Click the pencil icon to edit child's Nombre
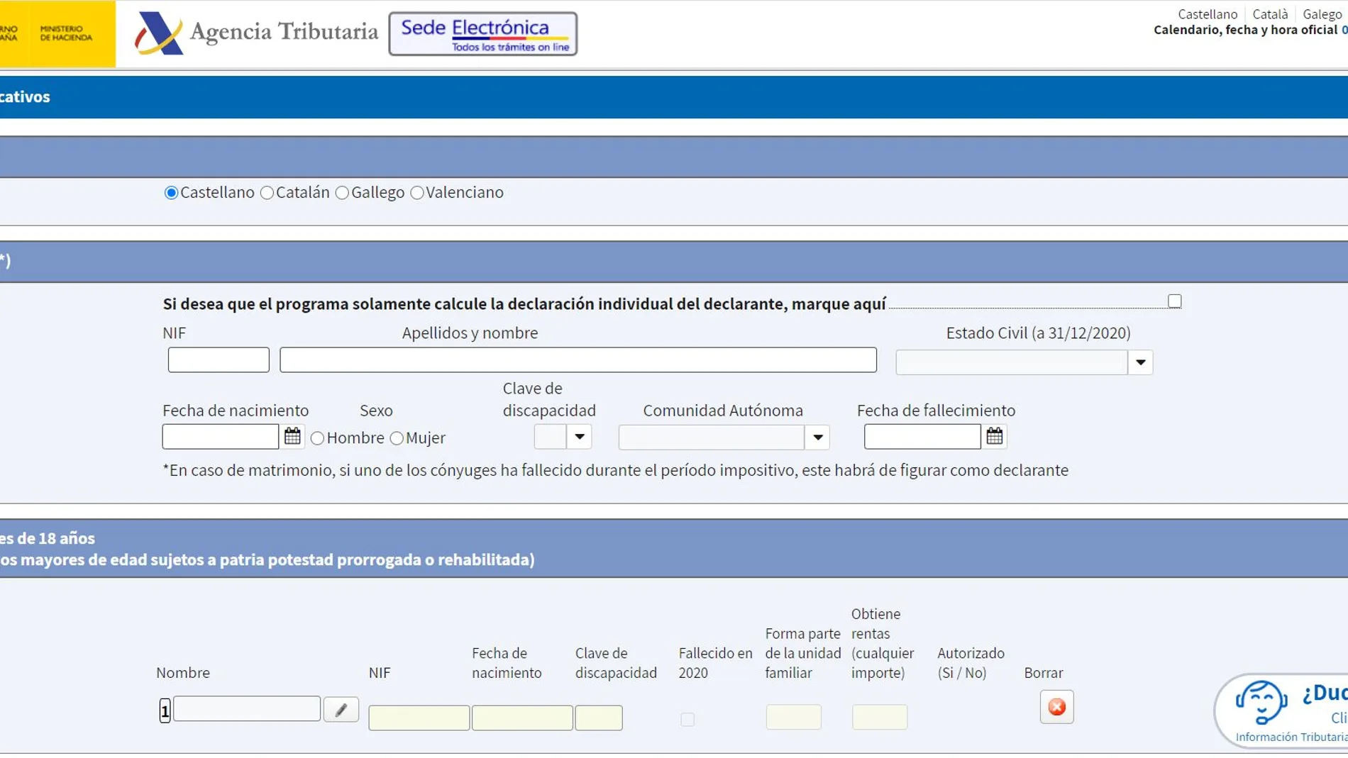The height and width of the screenshot is (758, 1348). 341,709
